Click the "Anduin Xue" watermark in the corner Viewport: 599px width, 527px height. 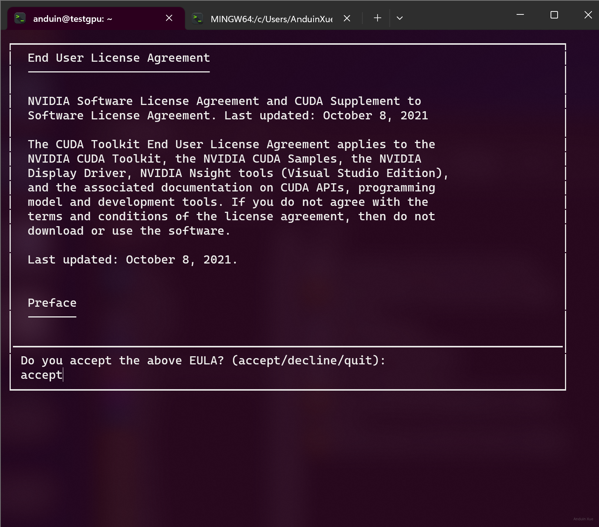click(x=583, y=519)
